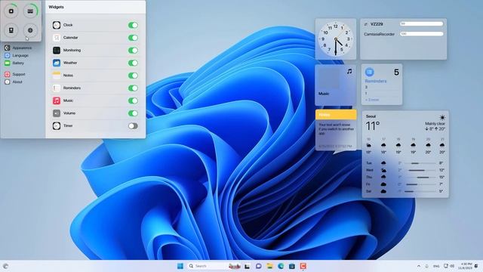The image size is (483, 272).
Task: Click the Seoul city name in weather widget
Action: pos(371,116)
